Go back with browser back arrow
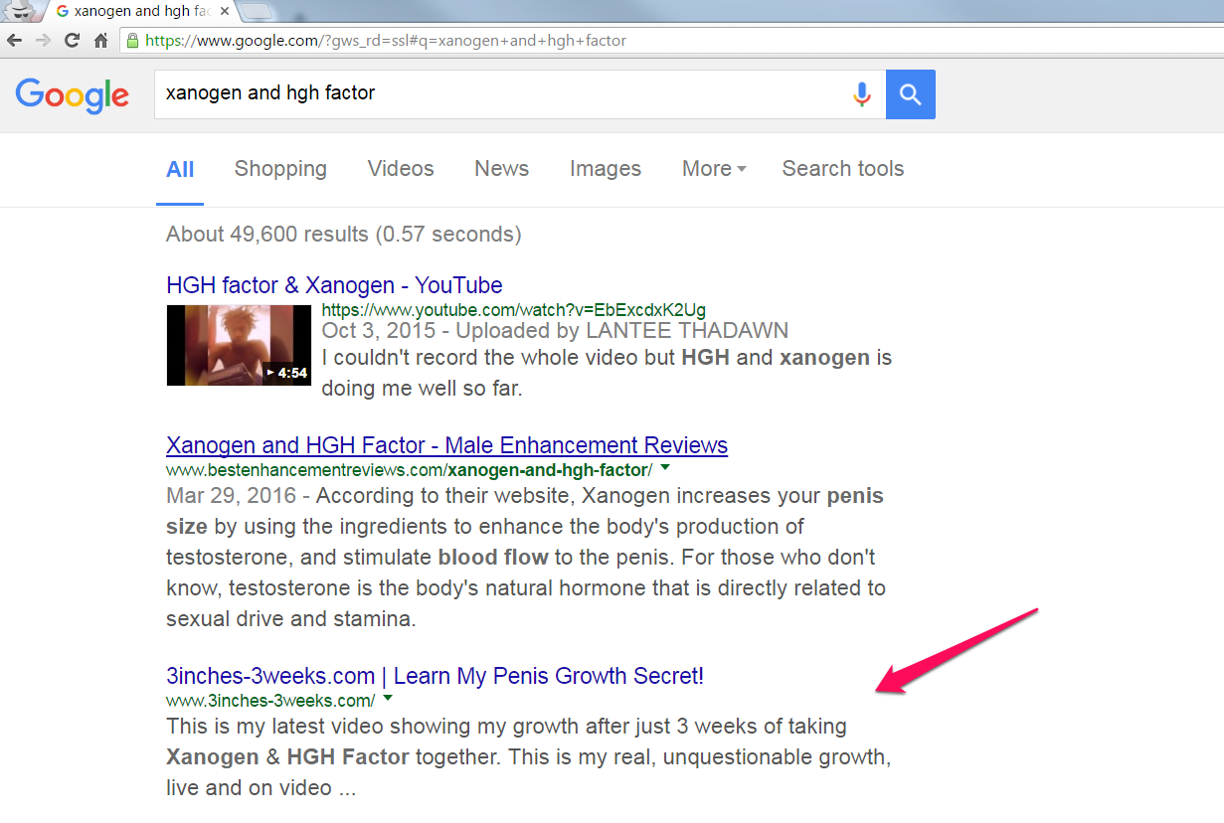Image resolution: width=1224 pixels, height=823 pixels. 14,41
